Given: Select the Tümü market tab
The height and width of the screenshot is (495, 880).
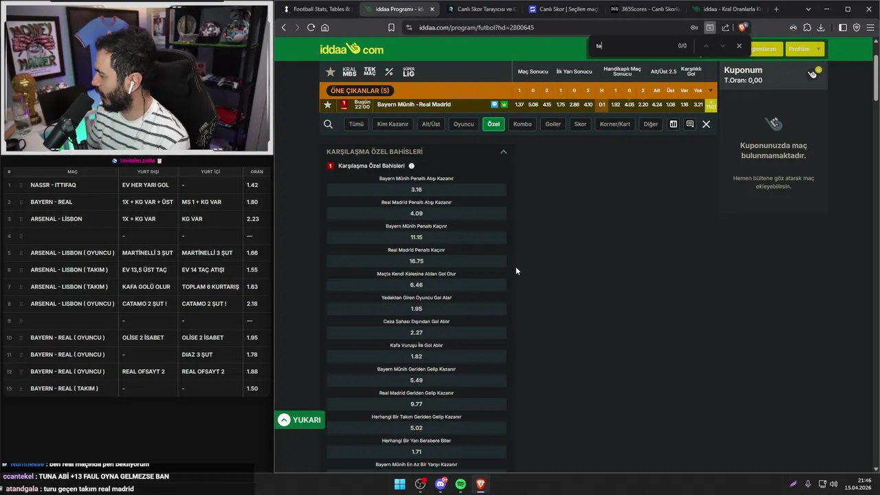Looking at the screenshot, I should click(356, 124).
